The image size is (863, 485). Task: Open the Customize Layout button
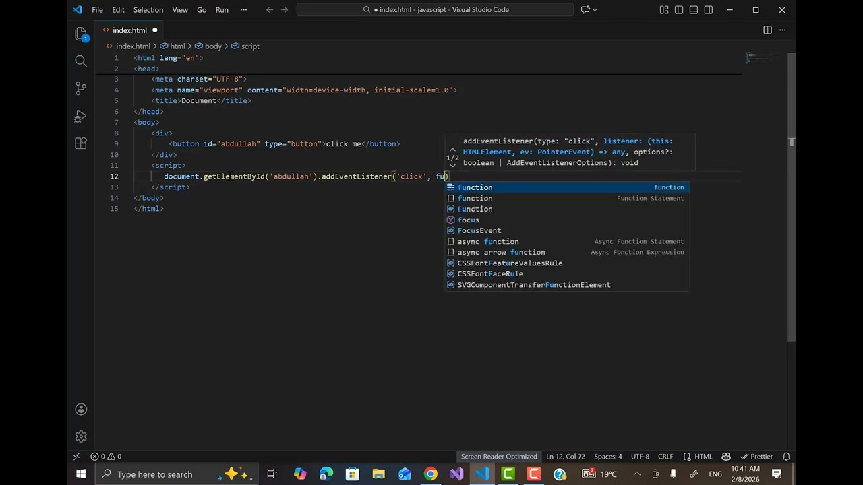[x=664, y=9]
